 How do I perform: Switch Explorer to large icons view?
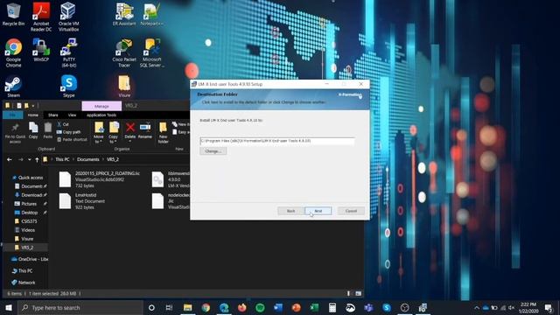coord(358,294)
